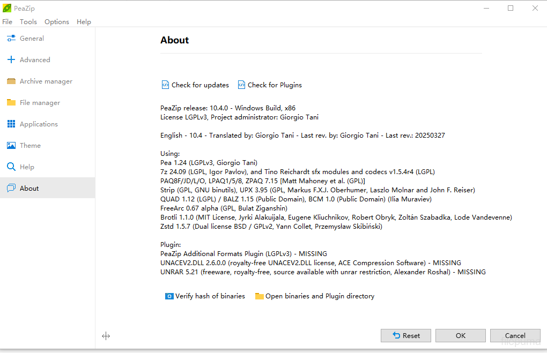
Task: Confirm with the OK button
Action: pos(460,335)
